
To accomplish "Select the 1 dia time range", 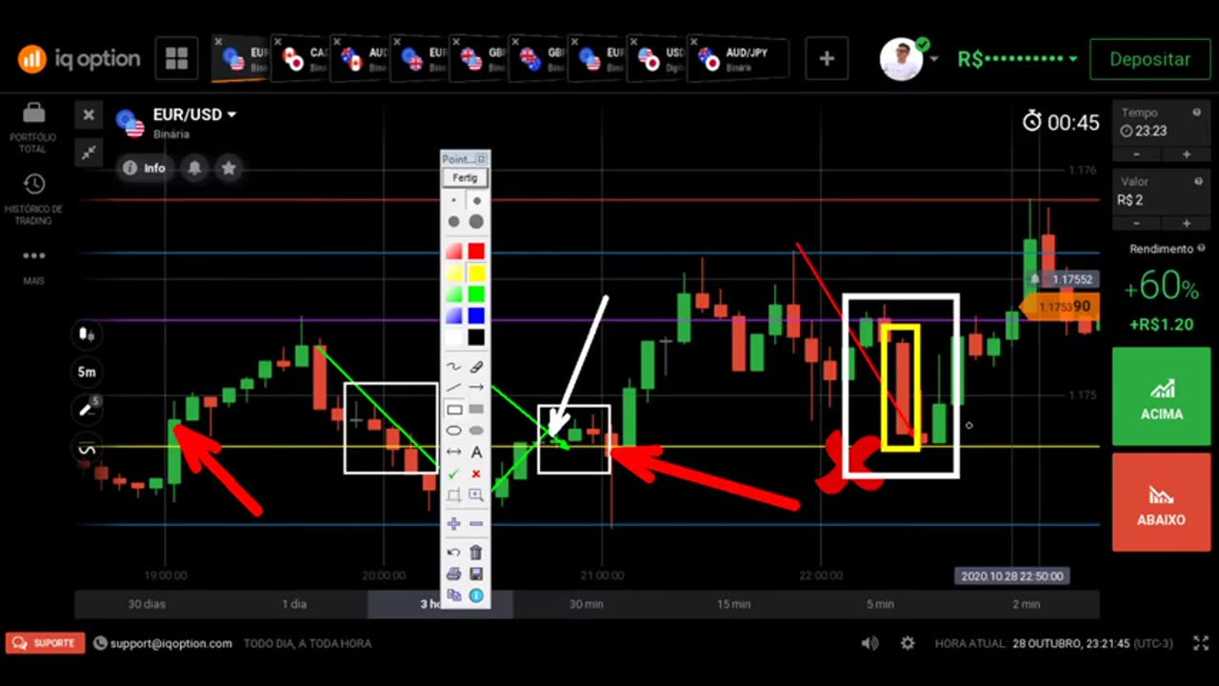I will point(294,604).
